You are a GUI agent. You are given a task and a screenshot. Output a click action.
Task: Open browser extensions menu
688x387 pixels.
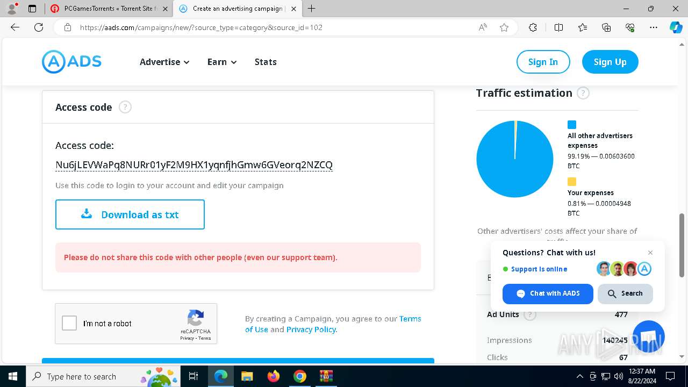[x=533, y=27]
